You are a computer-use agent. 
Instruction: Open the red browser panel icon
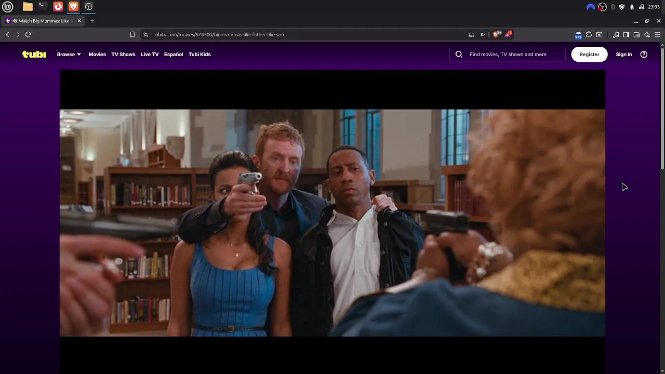(58, 7)
